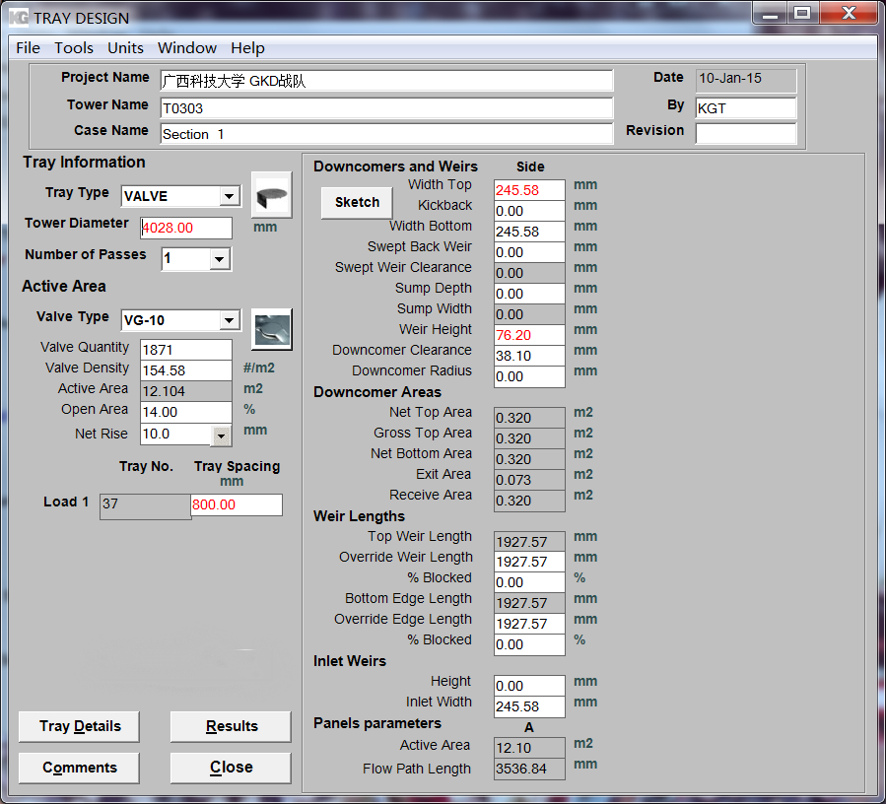Open the Valve Type dropdown arrow

point(229,320)
